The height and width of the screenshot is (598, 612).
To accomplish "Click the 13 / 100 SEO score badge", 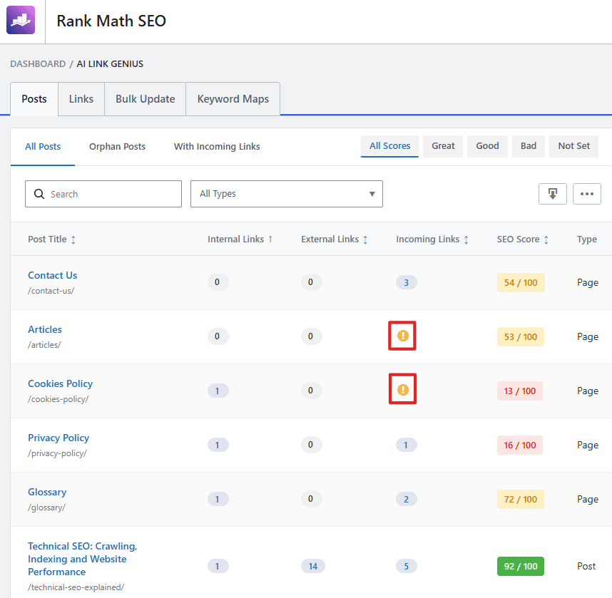I will coord(520,391).
